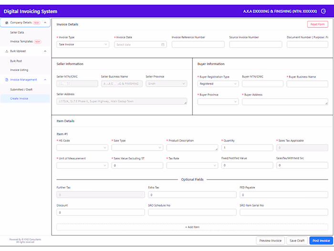Click the Preview Invoice button
Screen dimensions: 334x251
[271, 241]
